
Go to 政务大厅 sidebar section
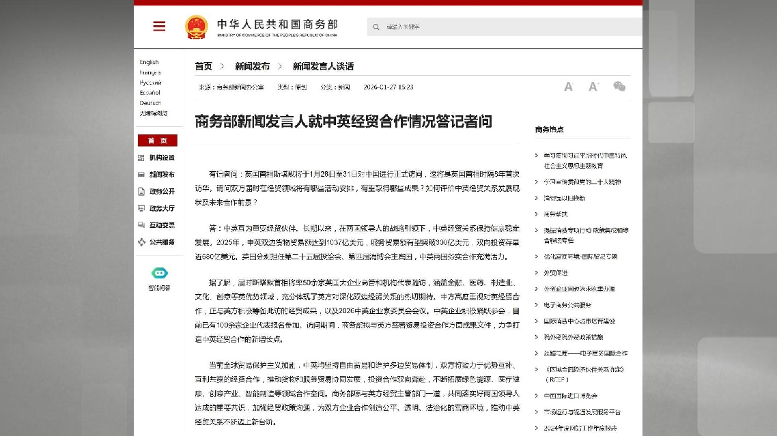tap(162, 209)
